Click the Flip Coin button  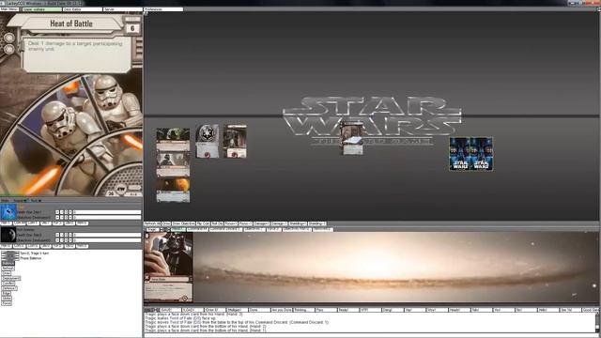pos(203,223)
